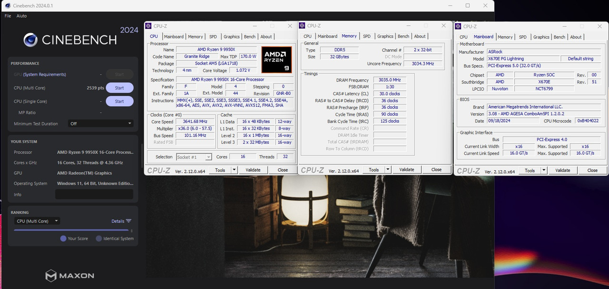
Task: Click the Cinebench sphere logo in sidebar
Action: 30,40
